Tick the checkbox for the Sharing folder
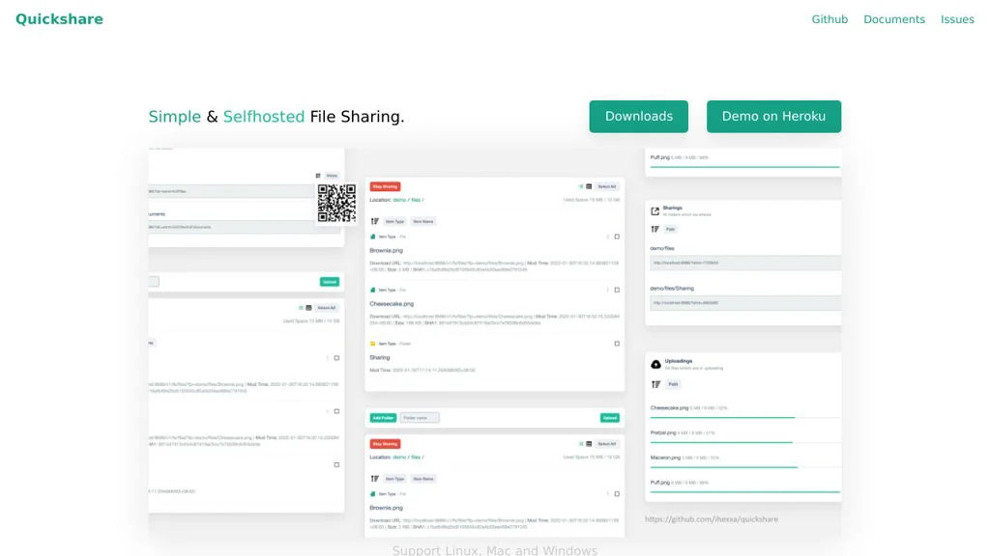Screen dimensions: 990x556 (617, 344)
